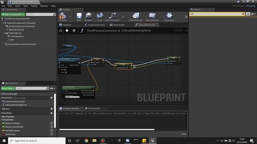Click the Compile toolbar icon
The image size is (257, 144).
point(63,17)
